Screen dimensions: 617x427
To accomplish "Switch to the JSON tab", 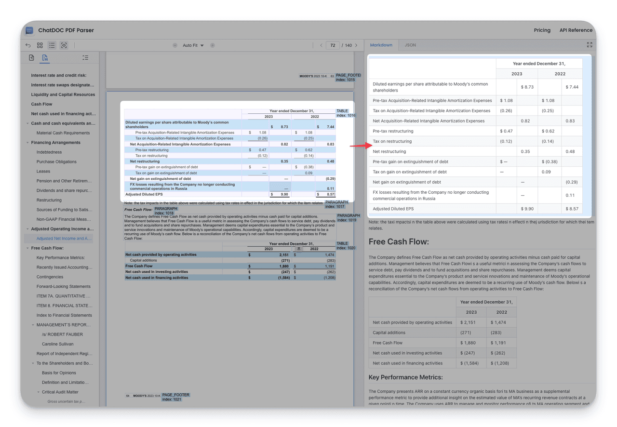I will 410,45.
